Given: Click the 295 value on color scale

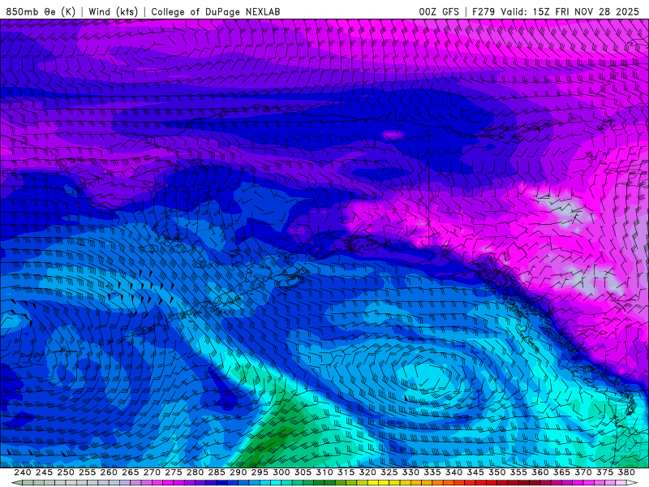Looking at the screenshot, I should click(x=260, y=472).
